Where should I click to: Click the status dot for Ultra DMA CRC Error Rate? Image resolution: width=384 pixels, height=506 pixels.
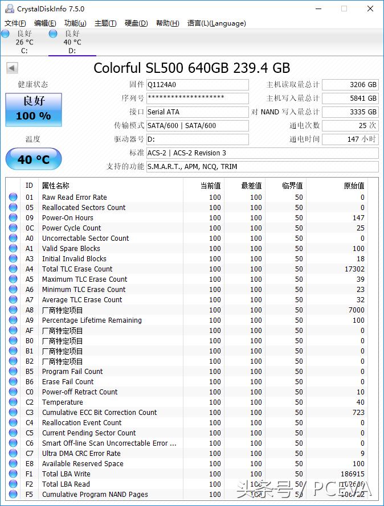click(x=13, y=453)
